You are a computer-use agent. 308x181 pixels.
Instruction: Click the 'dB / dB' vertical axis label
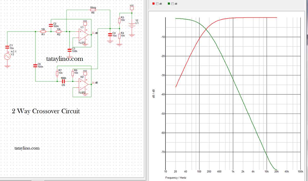153,94
